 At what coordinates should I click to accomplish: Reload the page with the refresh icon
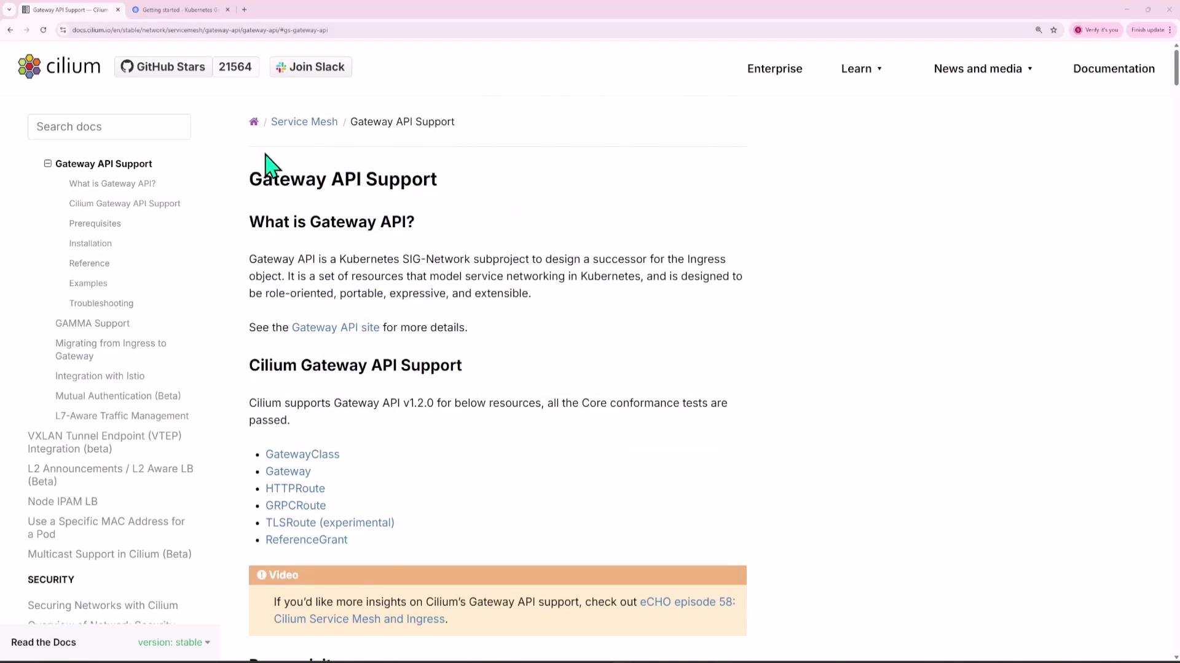tap(43, 29)
